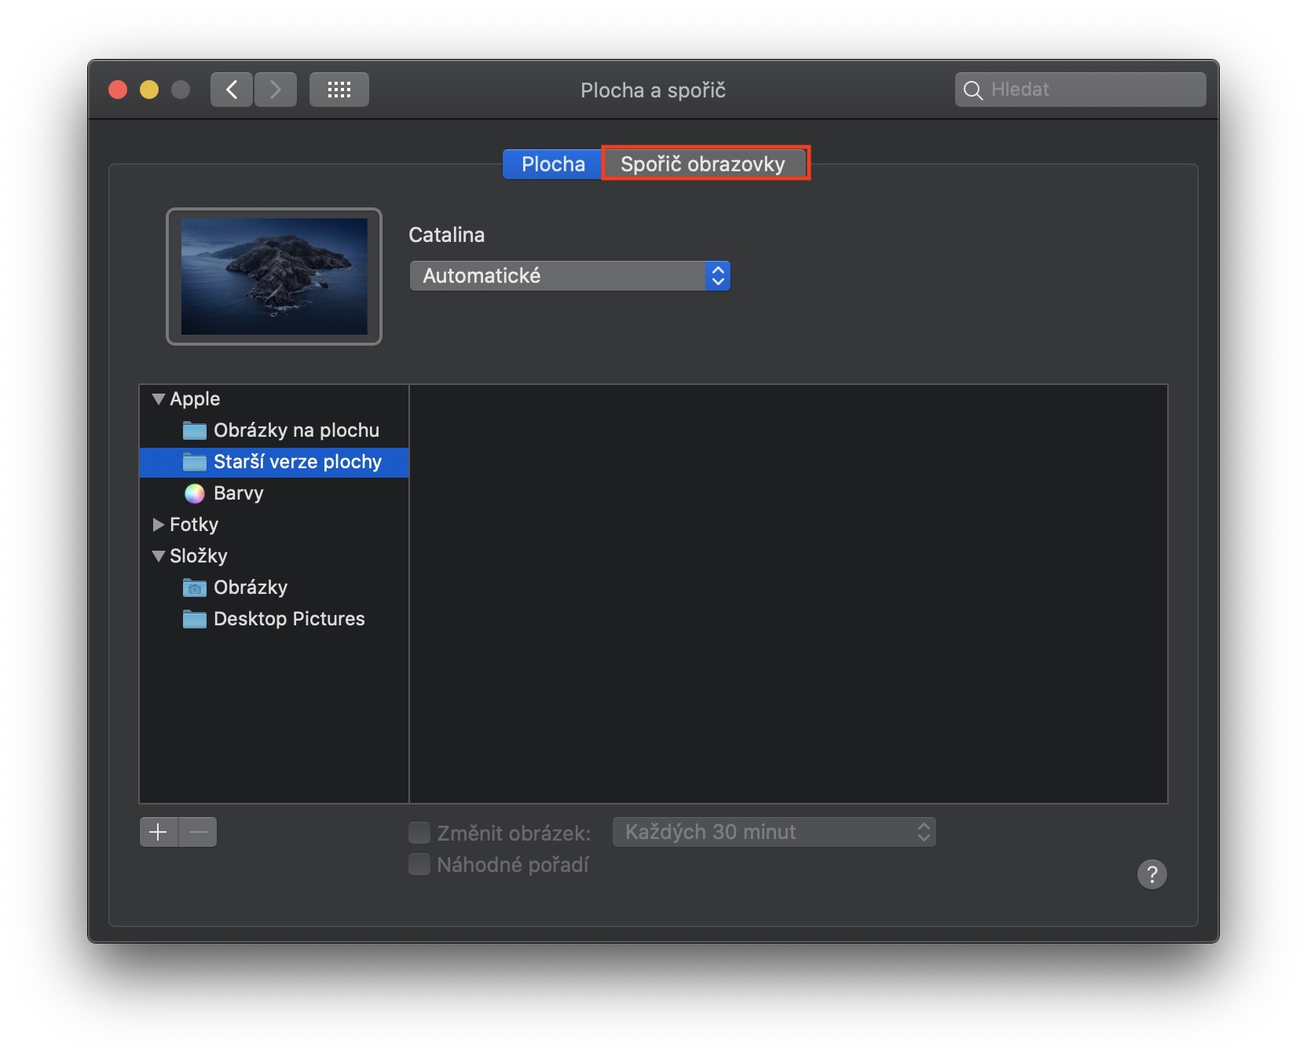Click the folder icon beside Starší verze plochy
Viewport: 1307px width, 1059px height.
click(x=194, y=462)
